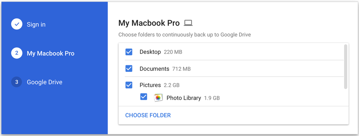
Task: Open the CHOOSE FOLDER link
Action: [148, 115]
